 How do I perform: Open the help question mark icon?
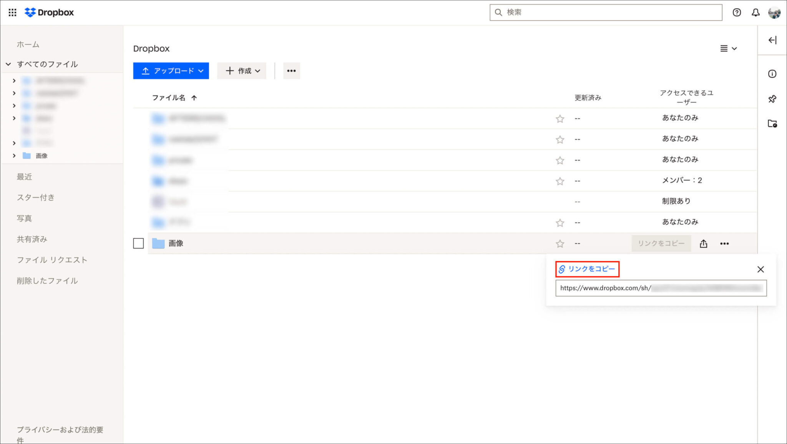(x=737, y=12)
